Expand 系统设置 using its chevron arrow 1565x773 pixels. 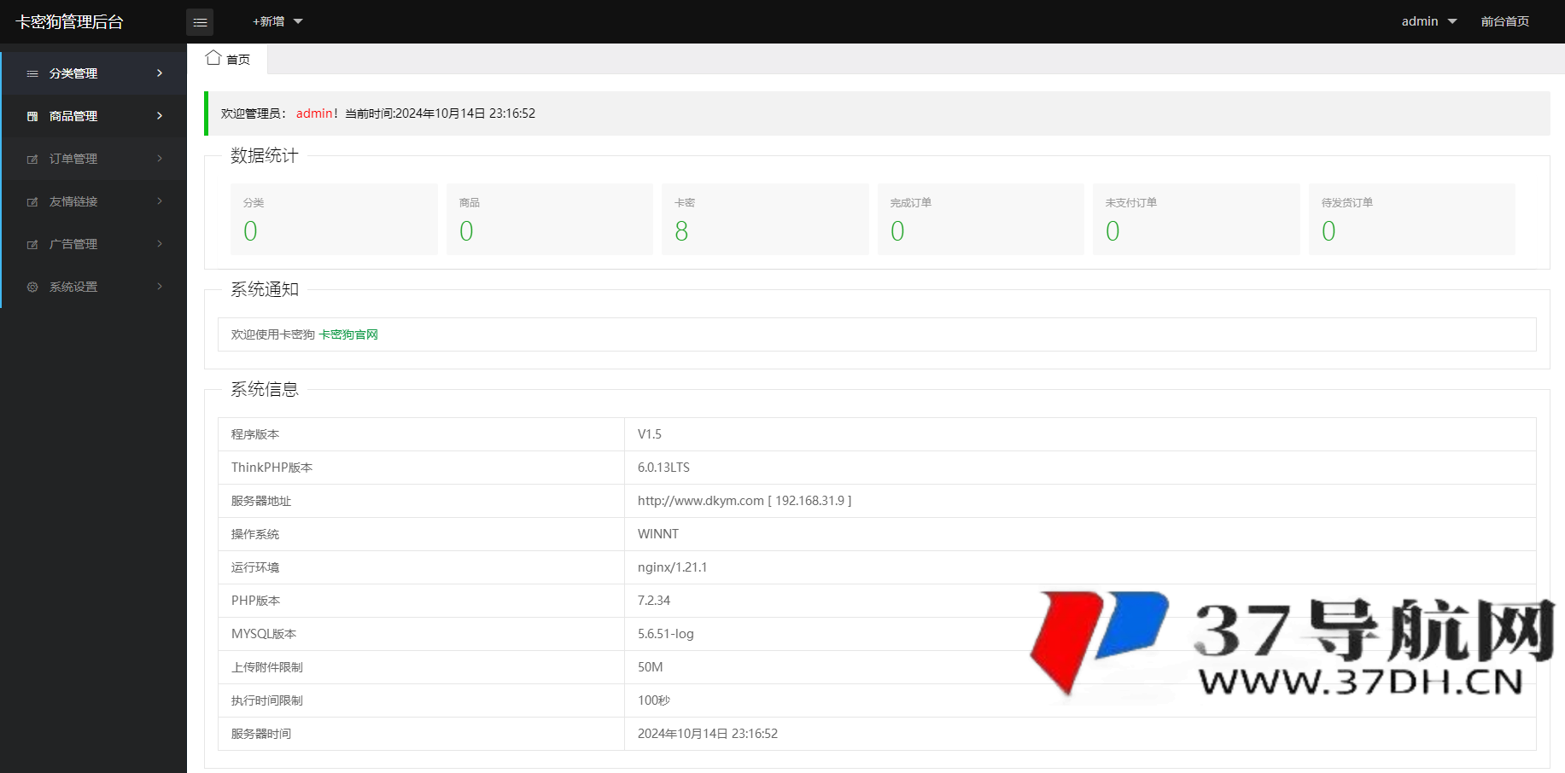(x=160, y=287)
